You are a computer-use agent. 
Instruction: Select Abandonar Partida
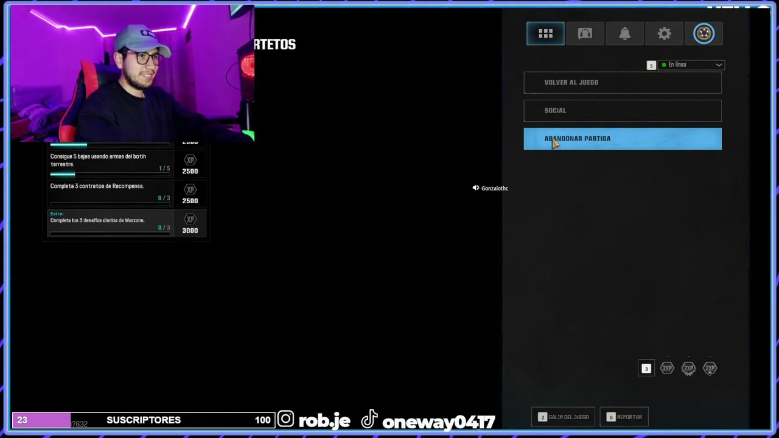point(623,139)
